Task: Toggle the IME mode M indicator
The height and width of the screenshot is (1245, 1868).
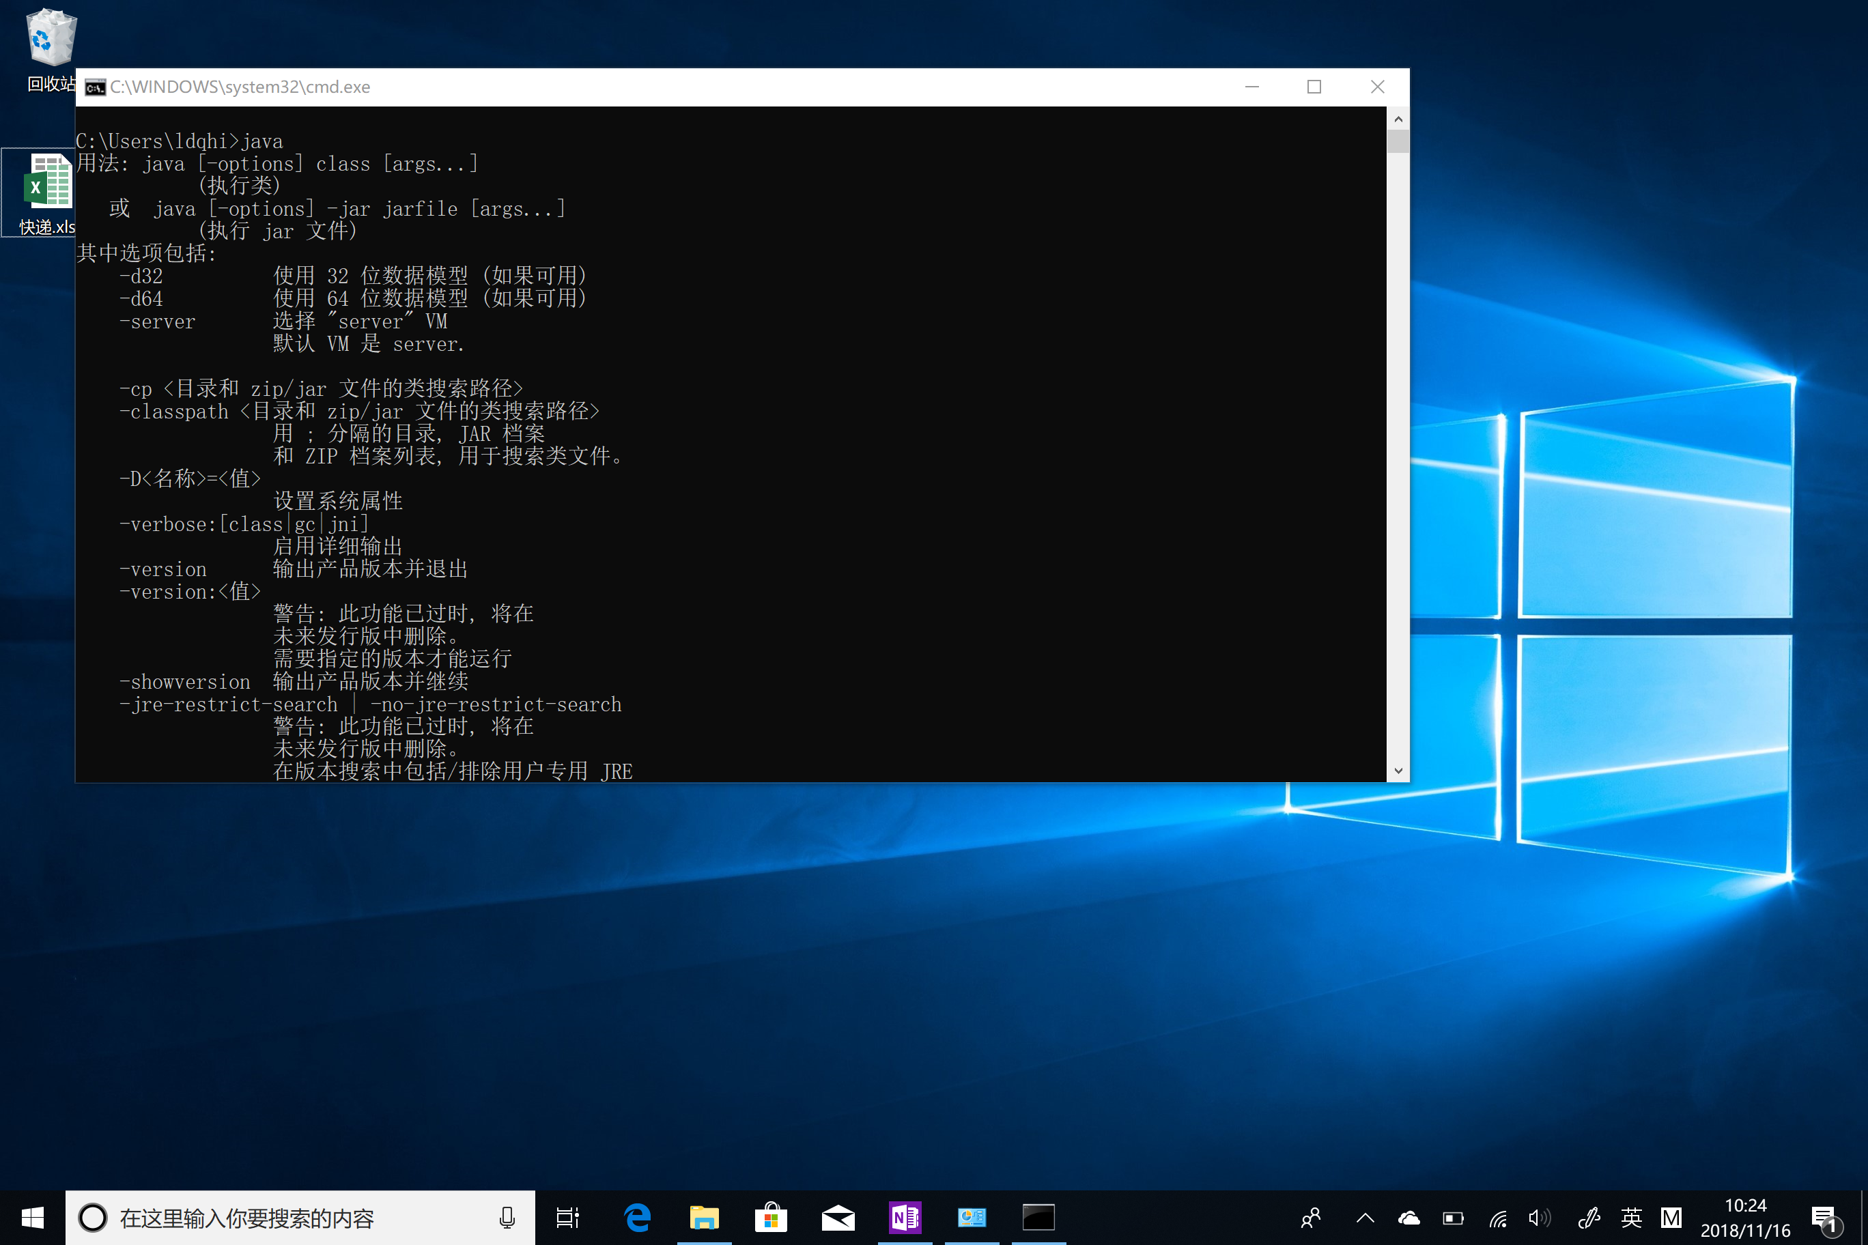Action: pos(1670,1217)
